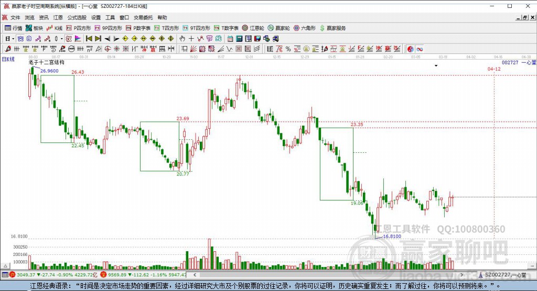
Task: Click the index 3049.37 status entry
Action: [x=54, y=275]
